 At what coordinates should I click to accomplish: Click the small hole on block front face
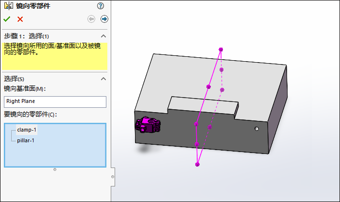(256, 129)
